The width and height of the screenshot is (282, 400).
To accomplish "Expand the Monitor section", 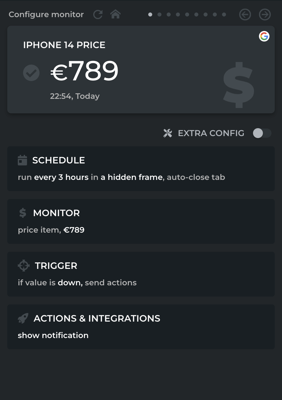I will click(x=141, y=221).
